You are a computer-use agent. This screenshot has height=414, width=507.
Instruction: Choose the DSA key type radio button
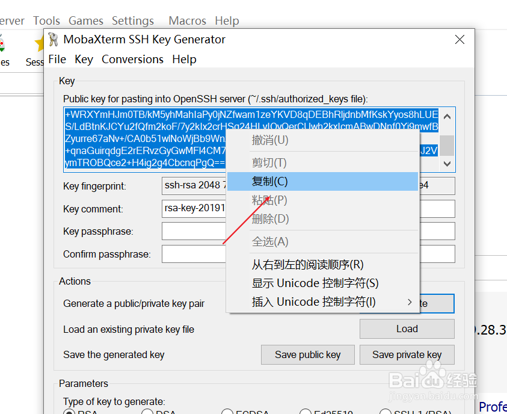click(147, 413)
